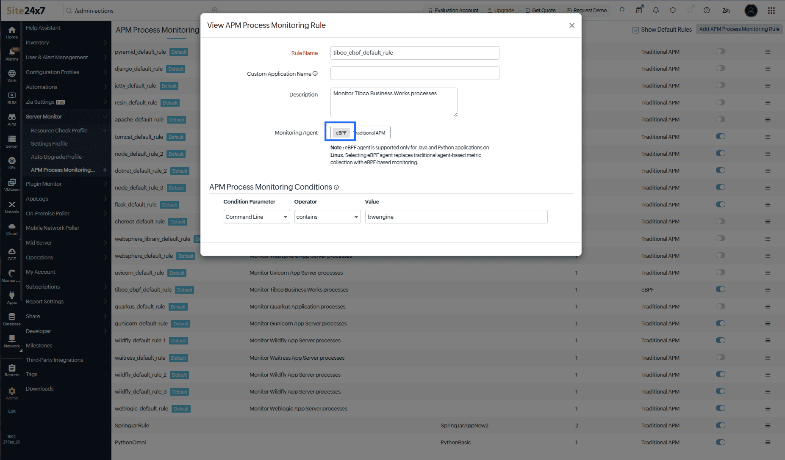Open the GCP section
Viewport: 785px width, 460px height.
[12, 254]
